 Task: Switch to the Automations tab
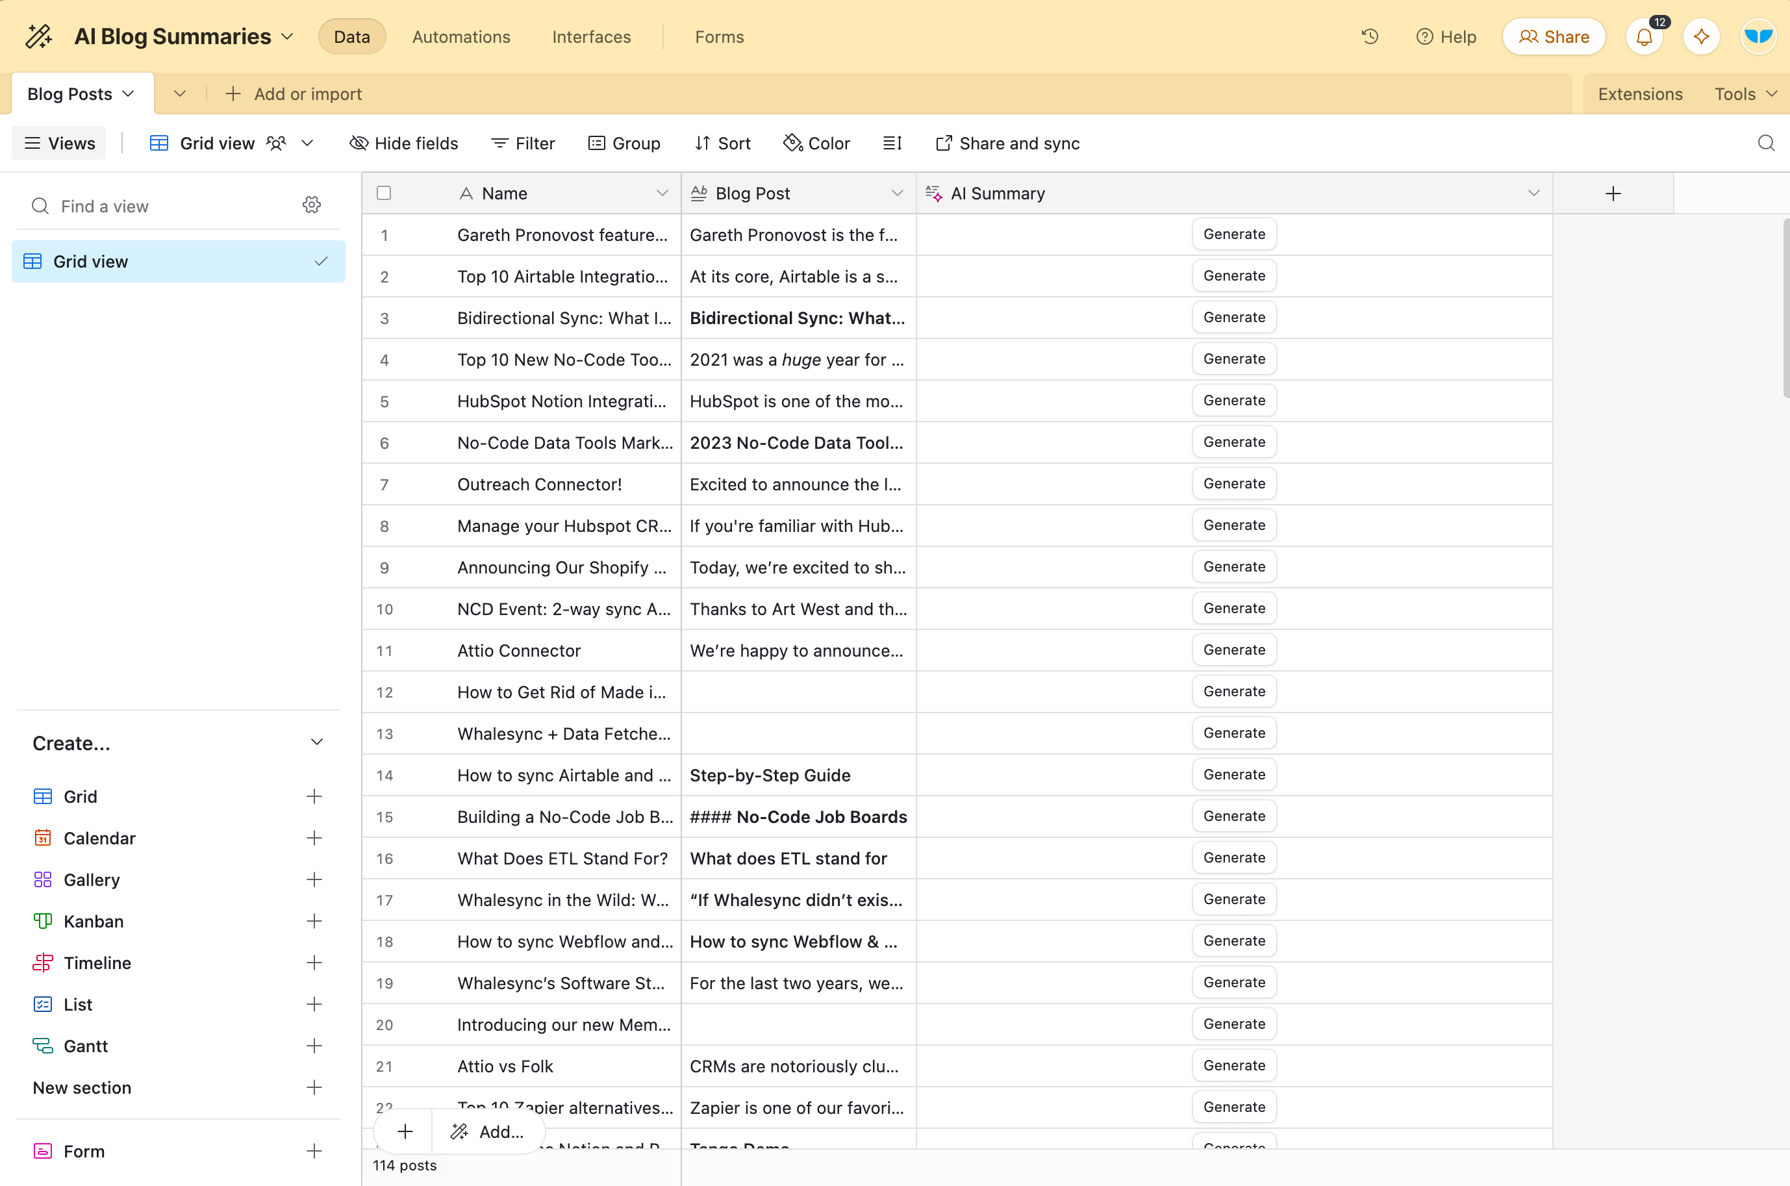pos(460,36)
